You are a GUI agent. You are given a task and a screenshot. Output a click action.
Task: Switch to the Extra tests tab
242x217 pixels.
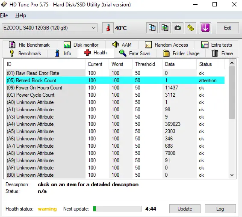[x=216, y=45]
